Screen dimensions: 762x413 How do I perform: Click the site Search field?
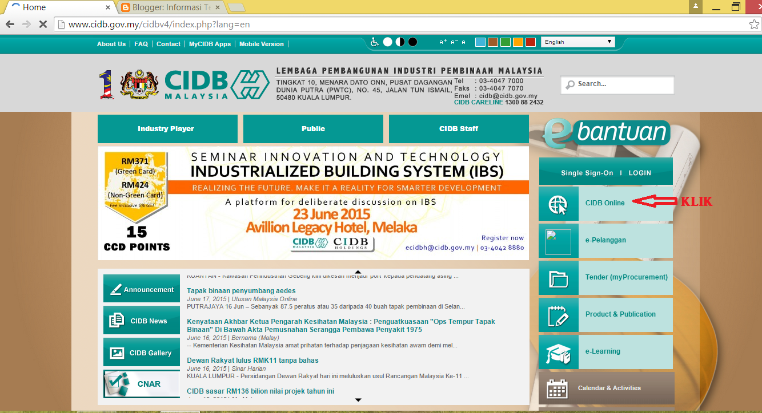click(617, 84)
